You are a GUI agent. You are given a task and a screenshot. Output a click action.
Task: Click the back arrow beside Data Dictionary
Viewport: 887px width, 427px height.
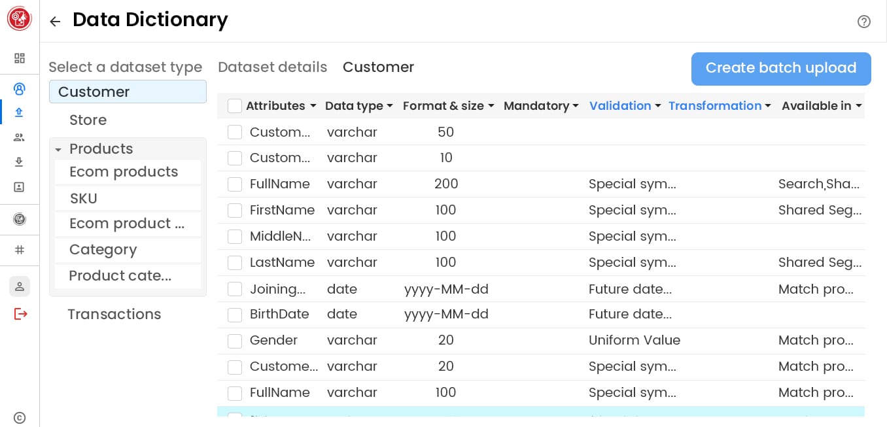point(55,22)
